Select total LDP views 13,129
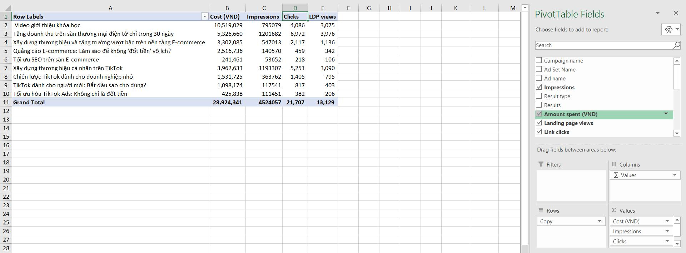This screenshot has width=686, height=253. 323,102
